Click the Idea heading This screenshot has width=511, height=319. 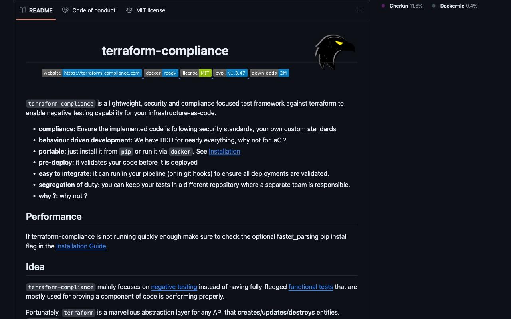pyautogui.click(x=35, y=267)
